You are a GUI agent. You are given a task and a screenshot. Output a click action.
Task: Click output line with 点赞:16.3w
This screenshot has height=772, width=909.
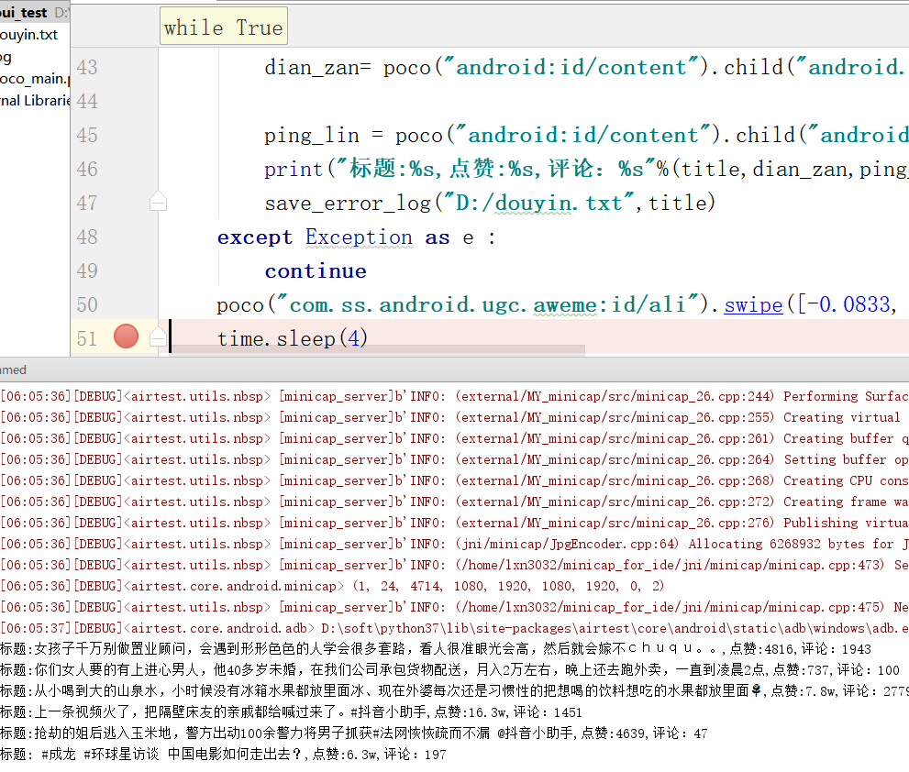[291, 712]
